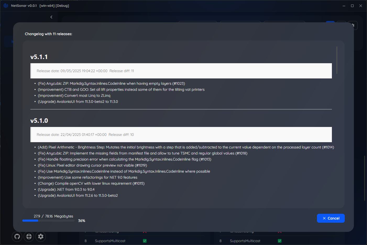Viewport: 367px width, 245px height.
Task: Open the gear settings icon in sidebar
Action: (41, 237)
